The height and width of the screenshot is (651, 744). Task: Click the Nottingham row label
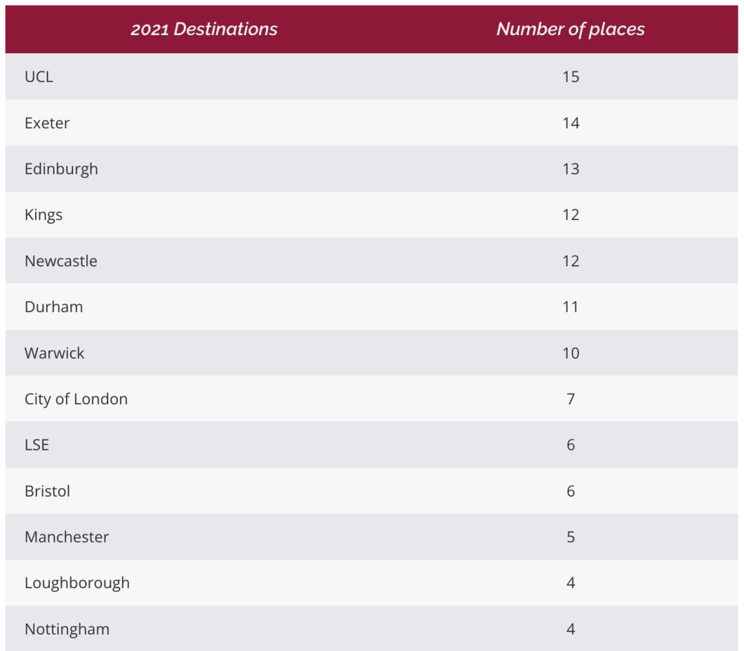(67, 629)
